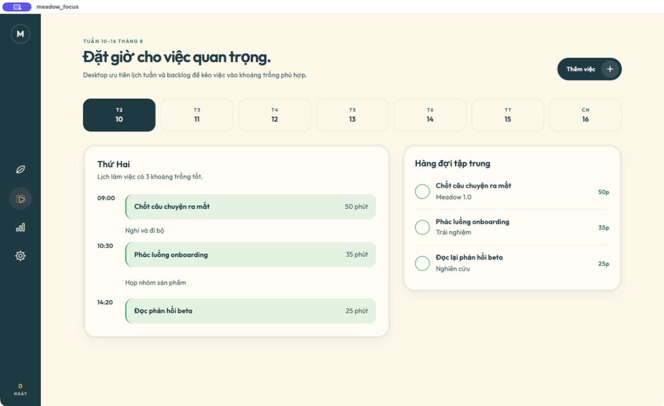This screenshot has height=406, width=664.
Task: Click "Lịch làm việc có 3 khoảng trống tốt."
Action: coord(150,177)
